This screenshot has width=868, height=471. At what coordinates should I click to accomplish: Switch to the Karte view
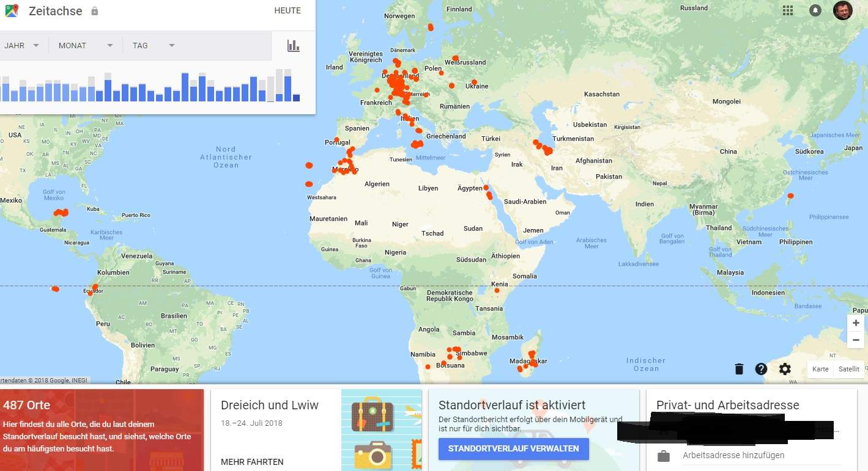pos(820,369)
